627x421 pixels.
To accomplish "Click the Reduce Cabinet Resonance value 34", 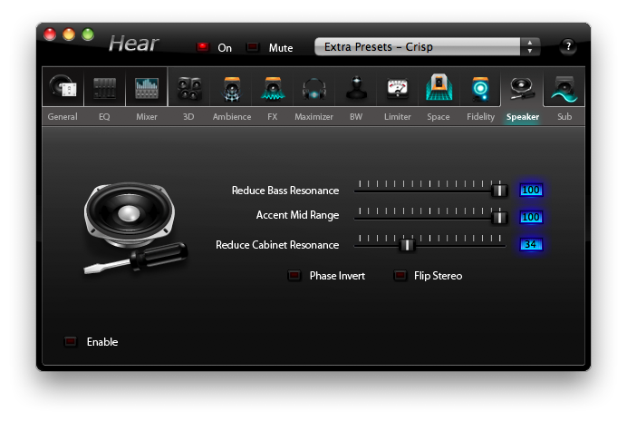I will coord(531,244).
